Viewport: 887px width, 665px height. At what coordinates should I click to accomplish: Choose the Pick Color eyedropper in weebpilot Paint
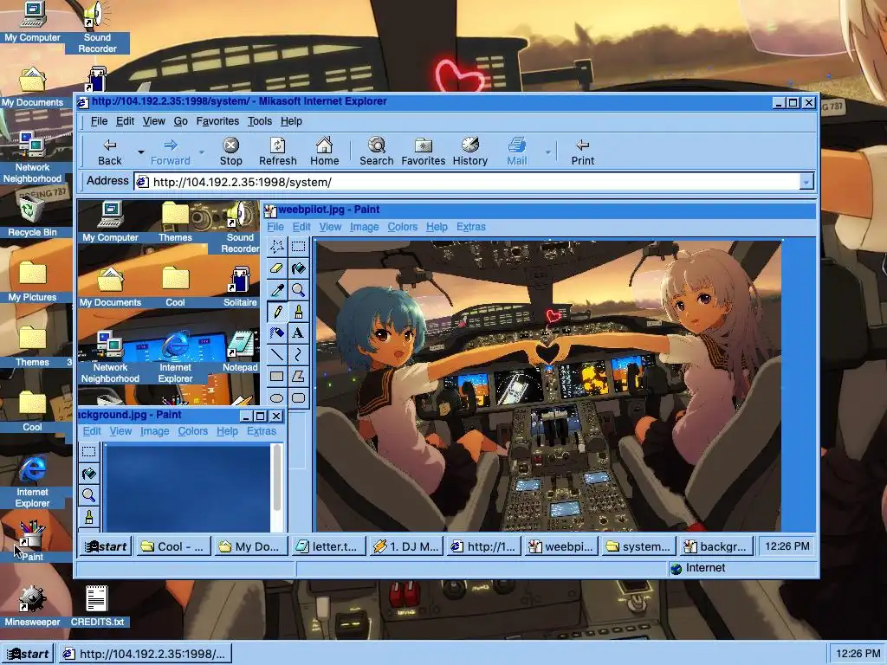(x=276, y=290)
